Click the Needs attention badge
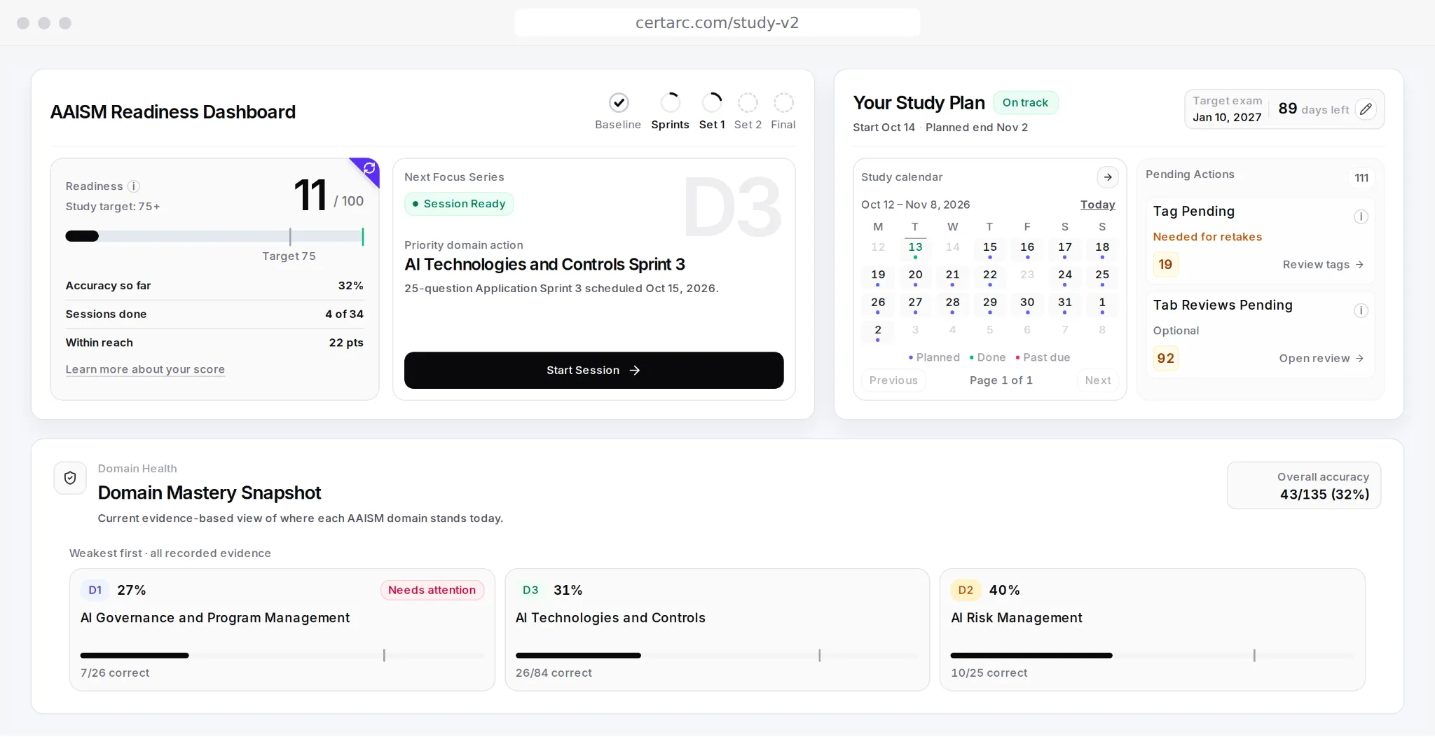The width and height of the screenshot is (1435, 737). (432, 590)
